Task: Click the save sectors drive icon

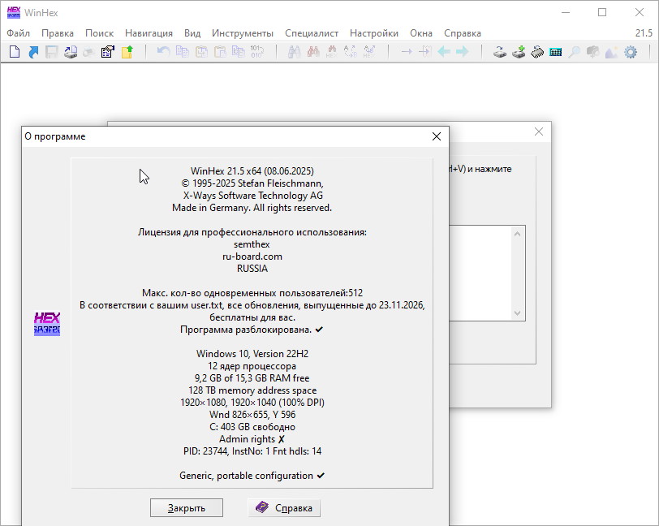Action: coord(71,52)
